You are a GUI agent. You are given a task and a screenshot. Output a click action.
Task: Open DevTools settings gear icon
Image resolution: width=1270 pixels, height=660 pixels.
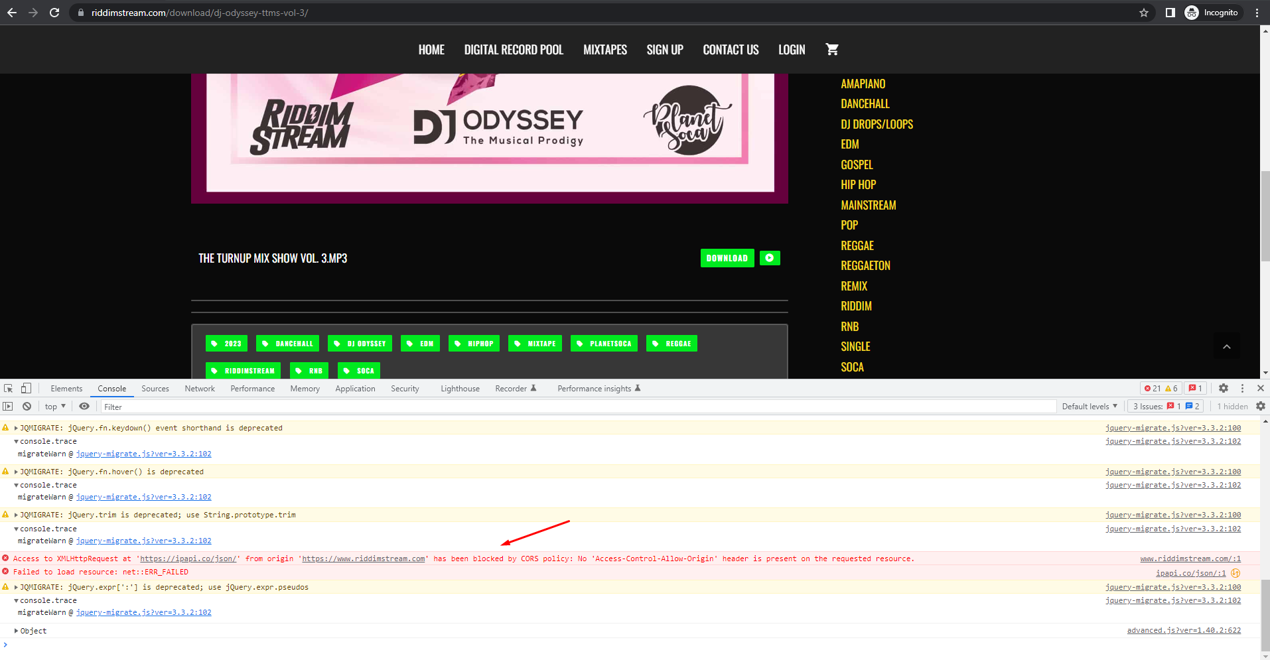click(1224, 389)
